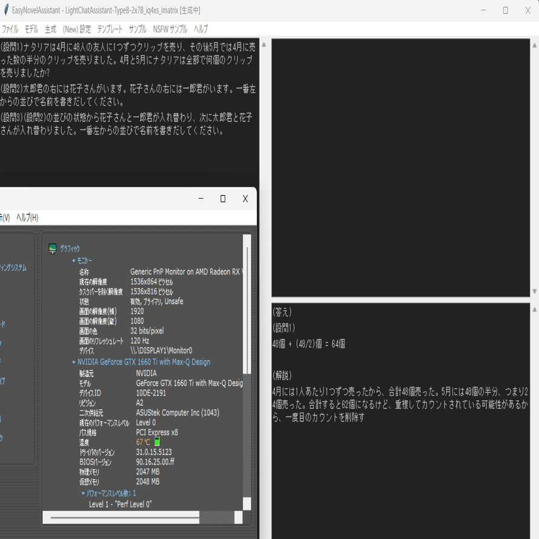The image size is (539, 539).
Task: Open the テンプレート menu
Action: [110, 29]
